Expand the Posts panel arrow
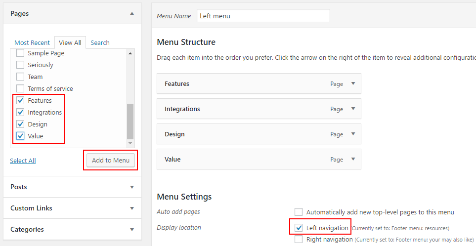The width and height of the screenshot is (476, 246). [x=132, y=187]
